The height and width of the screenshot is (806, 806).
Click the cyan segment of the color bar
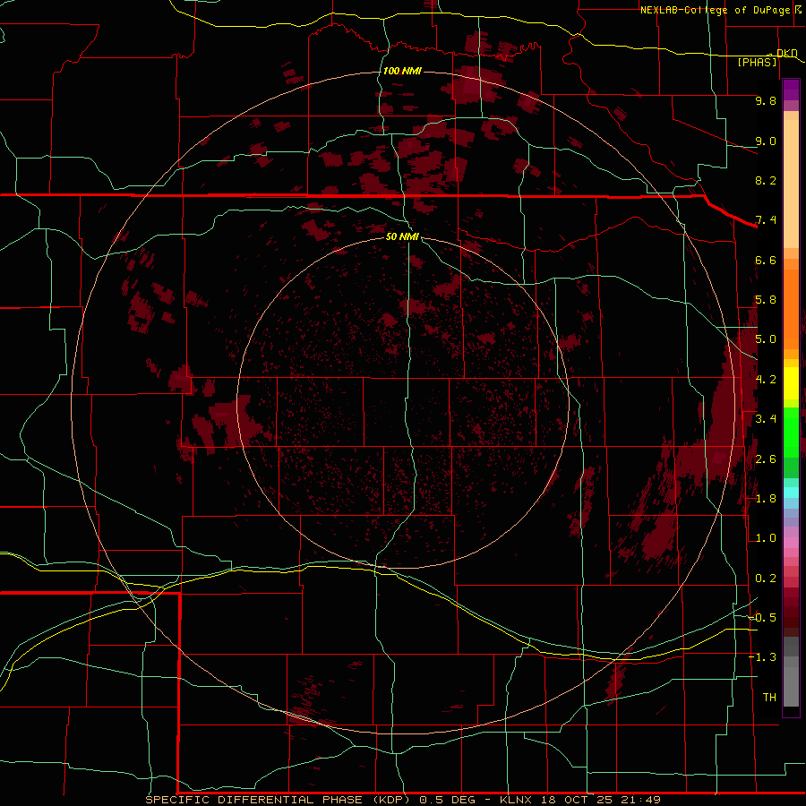point(791,493)
